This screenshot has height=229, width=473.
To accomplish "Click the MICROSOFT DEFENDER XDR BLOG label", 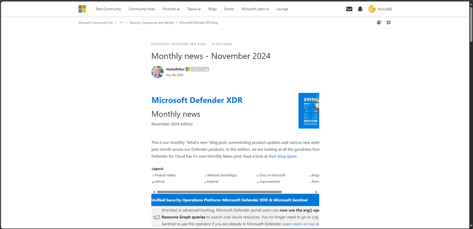I will click(178, 44).
